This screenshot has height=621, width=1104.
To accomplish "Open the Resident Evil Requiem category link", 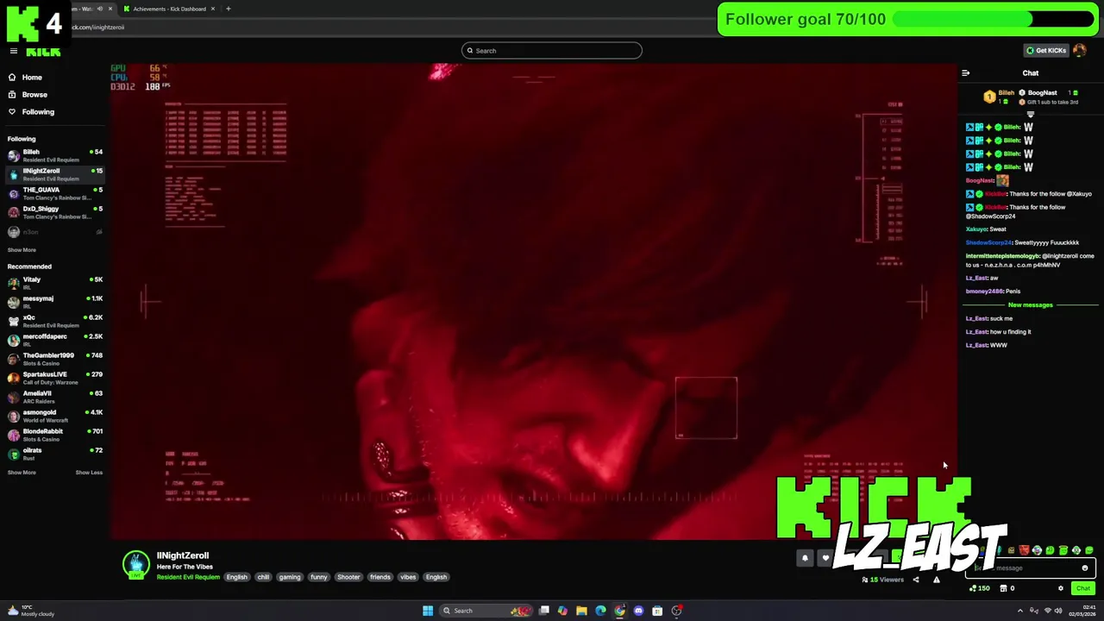I will pos(188,577).
